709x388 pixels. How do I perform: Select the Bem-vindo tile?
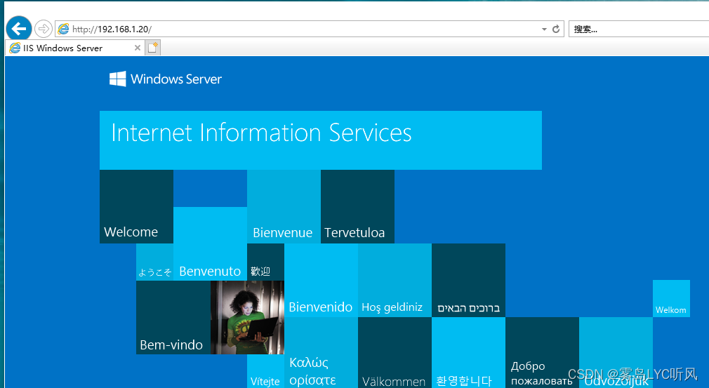173,318
